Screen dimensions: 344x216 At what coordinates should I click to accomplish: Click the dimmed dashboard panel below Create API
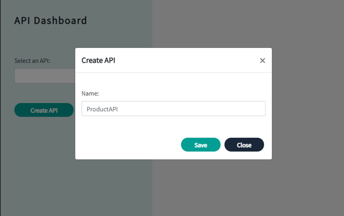pos(44,161)
